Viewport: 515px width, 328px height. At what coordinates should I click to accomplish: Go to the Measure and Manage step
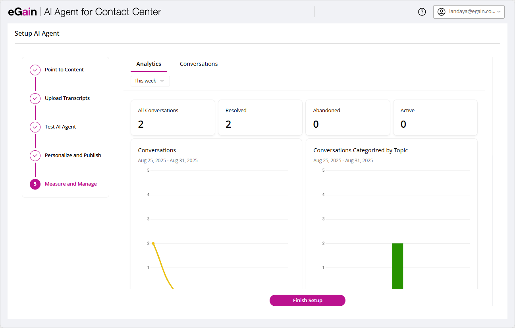click(71, 184)
